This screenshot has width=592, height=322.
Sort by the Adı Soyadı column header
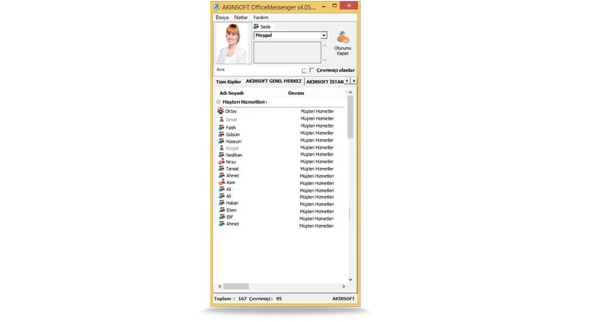[232, 93]
